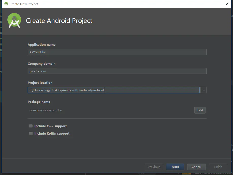The height and width of the screenshot is (175, 233).
Task: Click the Edit button for package name
Action: (200, 110)
